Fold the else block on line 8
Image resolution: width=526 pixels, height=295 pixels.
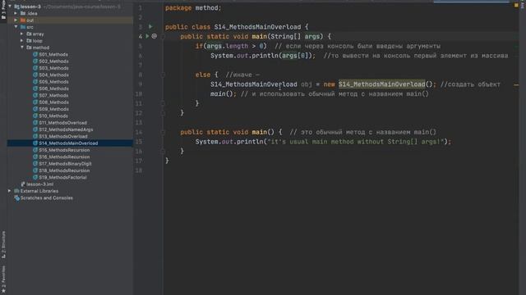coord(163,75)
